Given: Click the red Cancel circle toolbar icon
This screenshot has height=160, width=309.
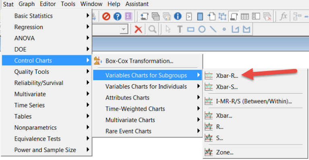Looking at the screenshot, I should 106,17.
